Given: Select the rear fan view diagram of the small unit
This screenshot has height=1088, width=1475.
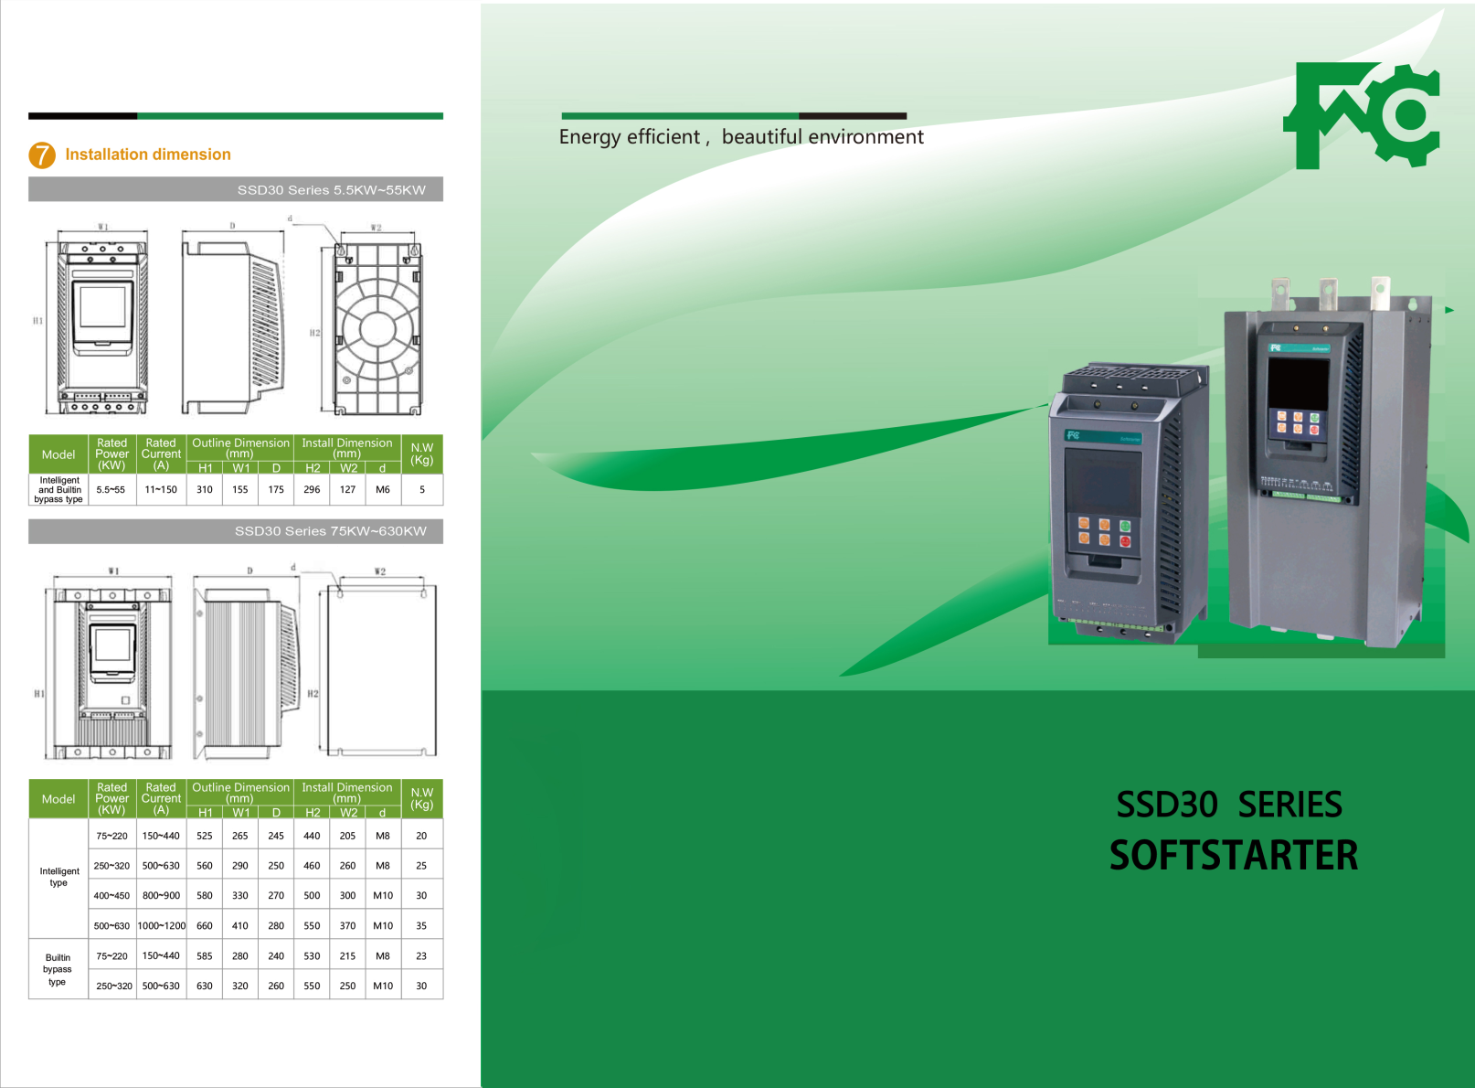Looking at the screenshot, I should pos(376,325).
